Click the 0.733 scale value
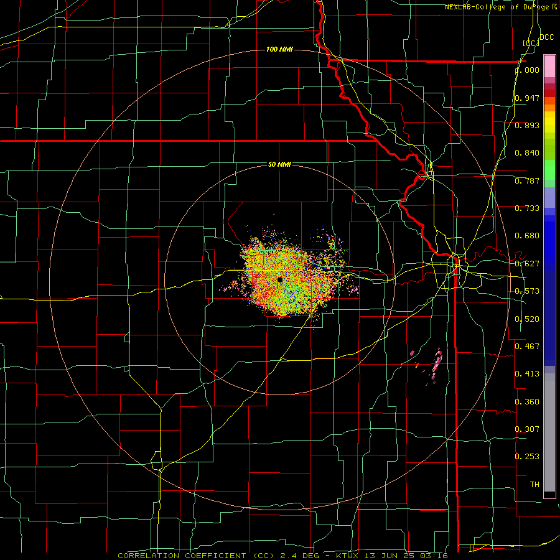The width and height of the screenshot is (560, 560). [x=527, y=208]
